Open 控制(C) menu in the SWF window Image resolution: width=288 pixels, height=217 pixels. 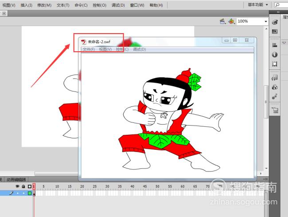click(122, 49)
